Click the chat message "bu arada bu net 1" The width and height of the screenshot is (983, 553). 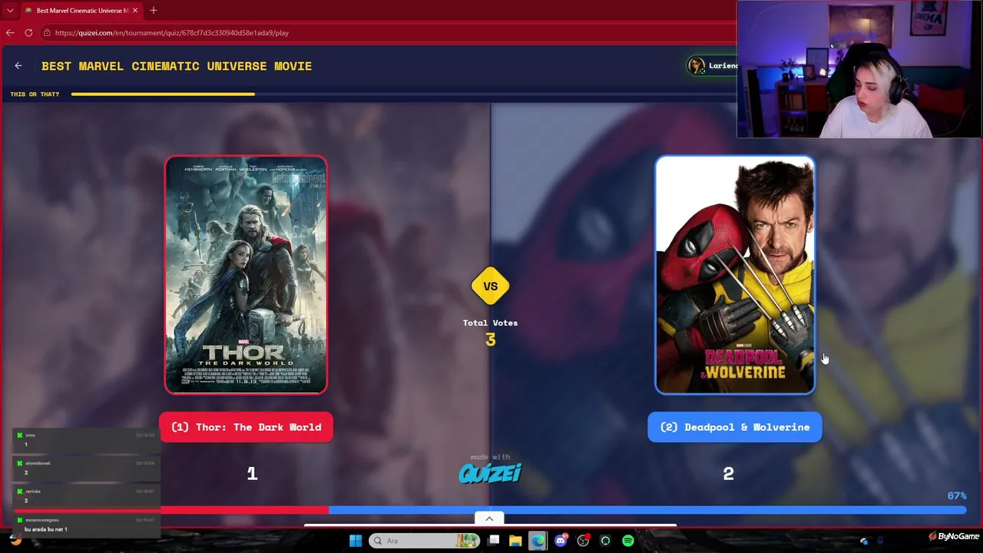(46, 529)
